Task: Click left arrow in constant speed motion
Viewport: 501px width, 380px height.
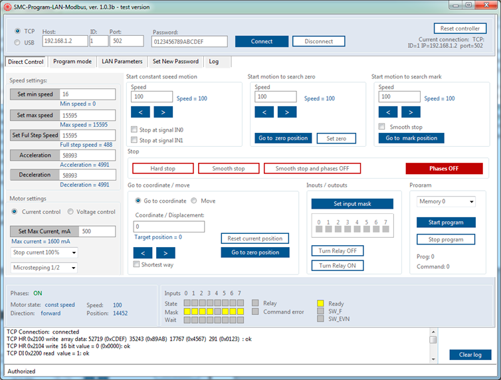Action: pyautogui.click(x=140, y=112)
